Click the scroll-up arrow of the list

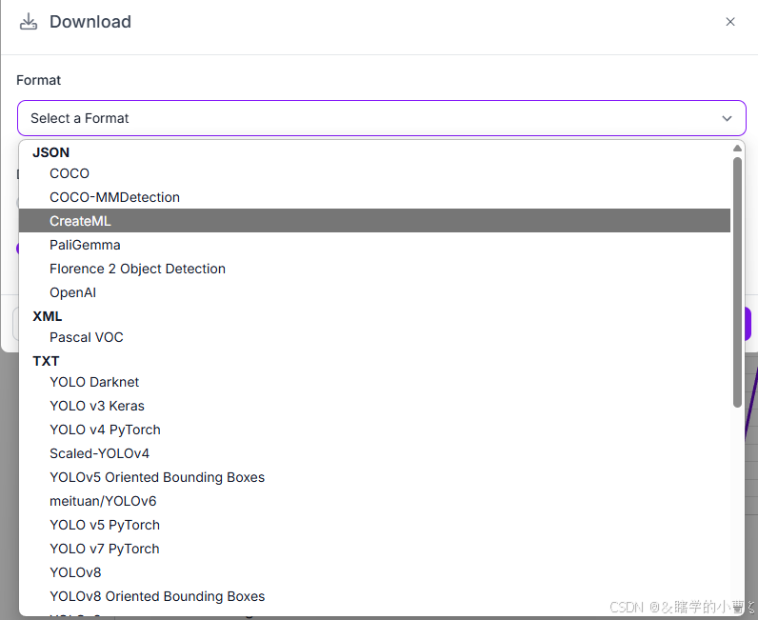pos(737,148)
